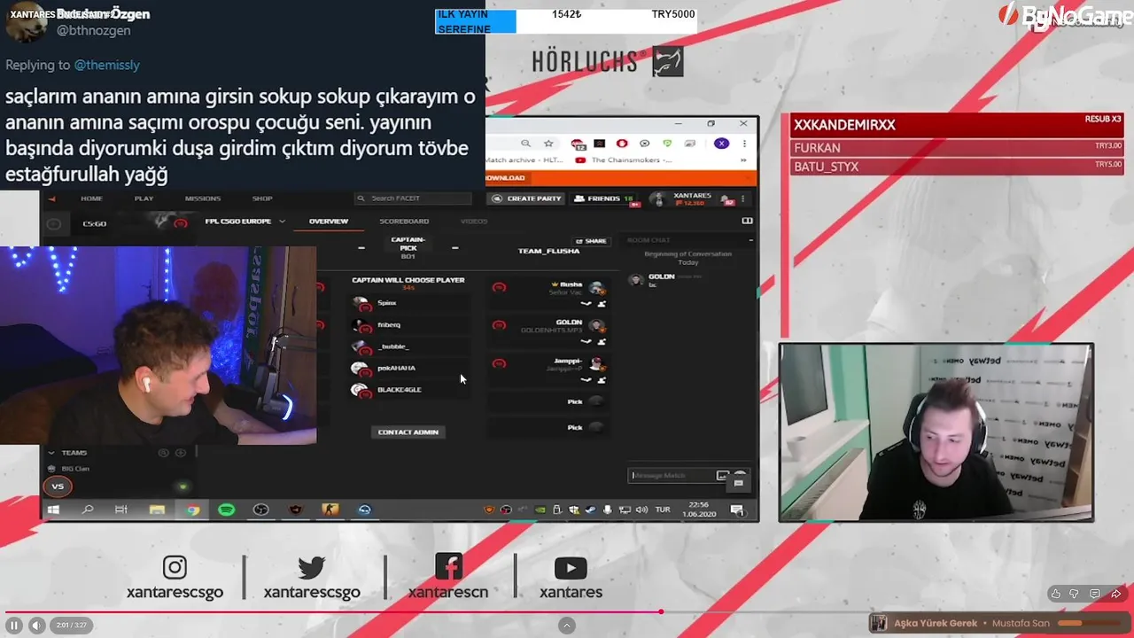The height and width of the screenshot is (638, 1134).
Task: Open the video comments icon
Action: tap(1095, 594)
